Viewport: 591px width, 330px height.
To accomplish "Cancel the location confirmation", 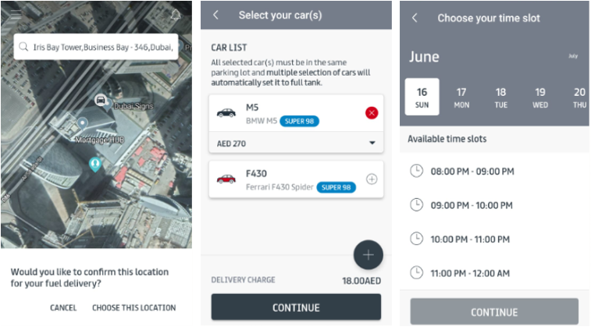I will tap(63, 308).
